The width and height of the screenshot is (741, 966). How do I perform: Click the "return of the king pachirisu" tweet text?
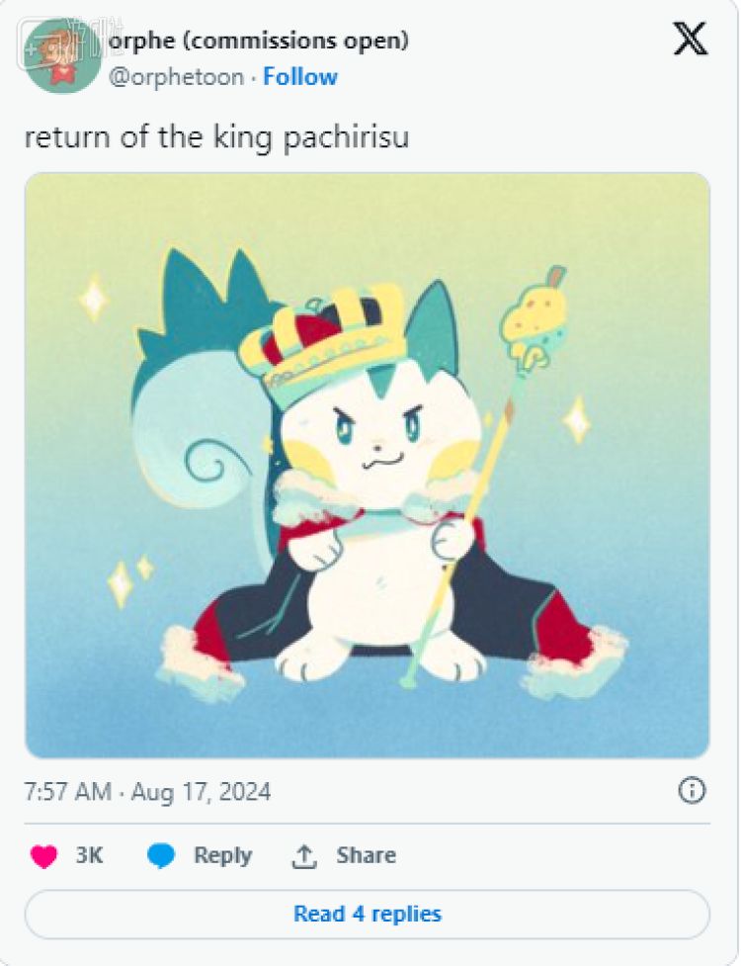click(216, 136)
